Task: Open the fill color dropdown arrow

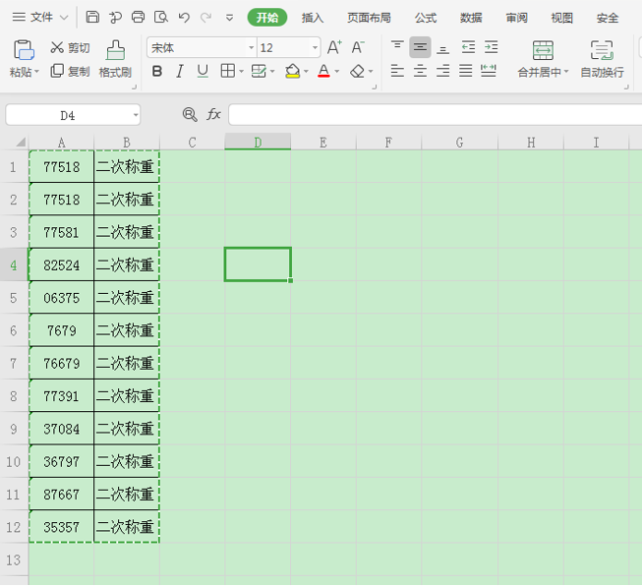Action: pyautogui.click(x=306, y=72)
